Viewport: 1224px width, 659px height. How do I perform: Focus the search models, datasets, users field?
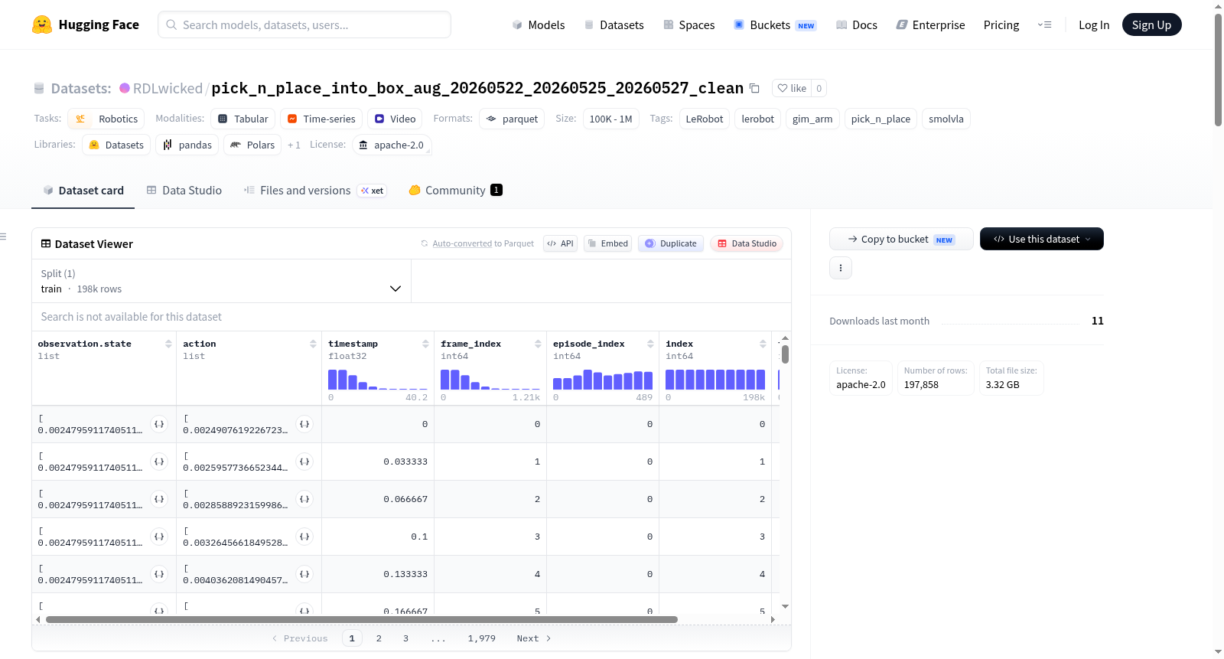[304, 24]
